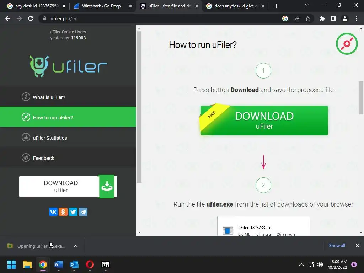The image size is (364, 273).
Task: Close the Wireshark tab
Action: (130, 6)
